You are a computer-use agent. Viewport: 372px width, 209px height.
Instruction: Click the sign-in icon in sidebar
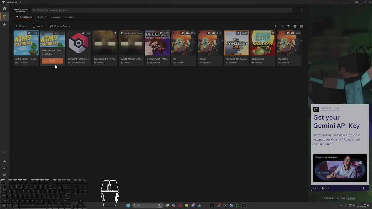tap(4, 168)
